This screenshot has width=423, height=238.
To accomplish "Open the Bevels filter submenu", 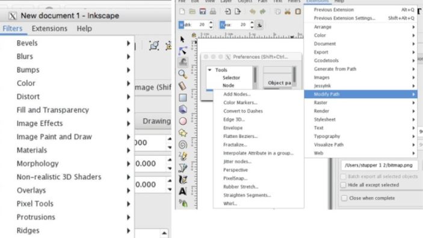I will coord(67,43).
